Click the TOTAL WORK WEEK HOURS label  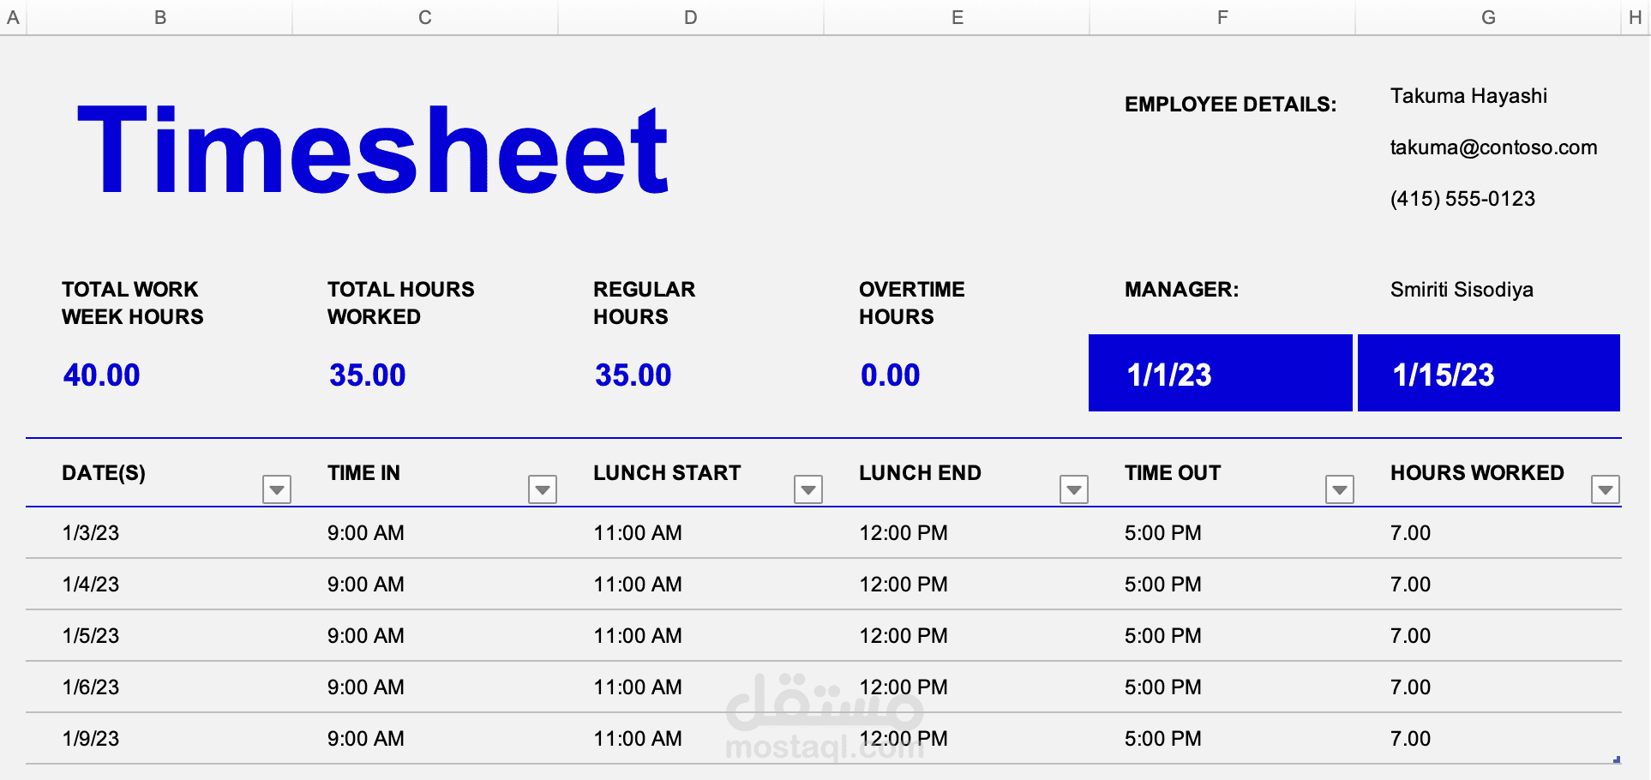coord(133,303)
